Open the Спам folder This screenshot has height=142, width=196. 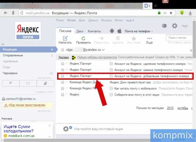click(x=6, y=67)
